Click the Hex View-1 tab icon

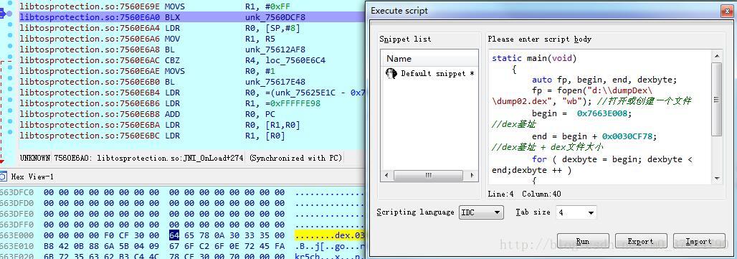point(4,176)
